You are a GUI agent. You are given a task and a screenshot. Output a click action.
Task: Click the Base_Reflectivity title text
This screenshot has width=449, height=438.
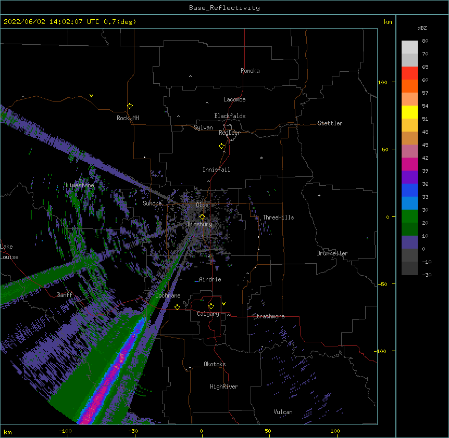224,8
